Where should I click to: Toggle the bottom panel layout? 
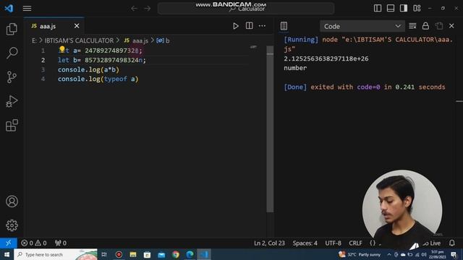pos(391,8)
